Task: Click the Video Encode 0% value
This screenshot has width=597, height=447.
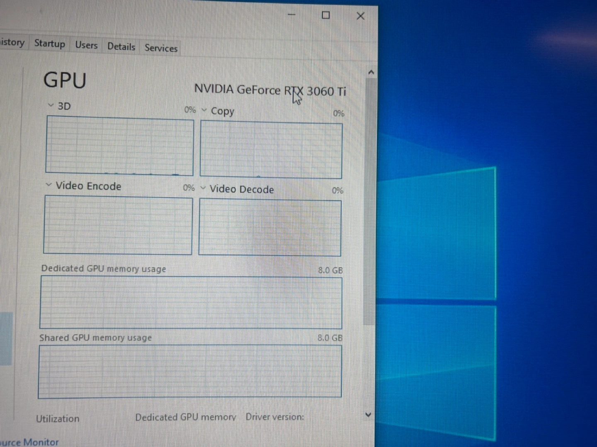Action: pyautogui.click(x=189, y=188)
